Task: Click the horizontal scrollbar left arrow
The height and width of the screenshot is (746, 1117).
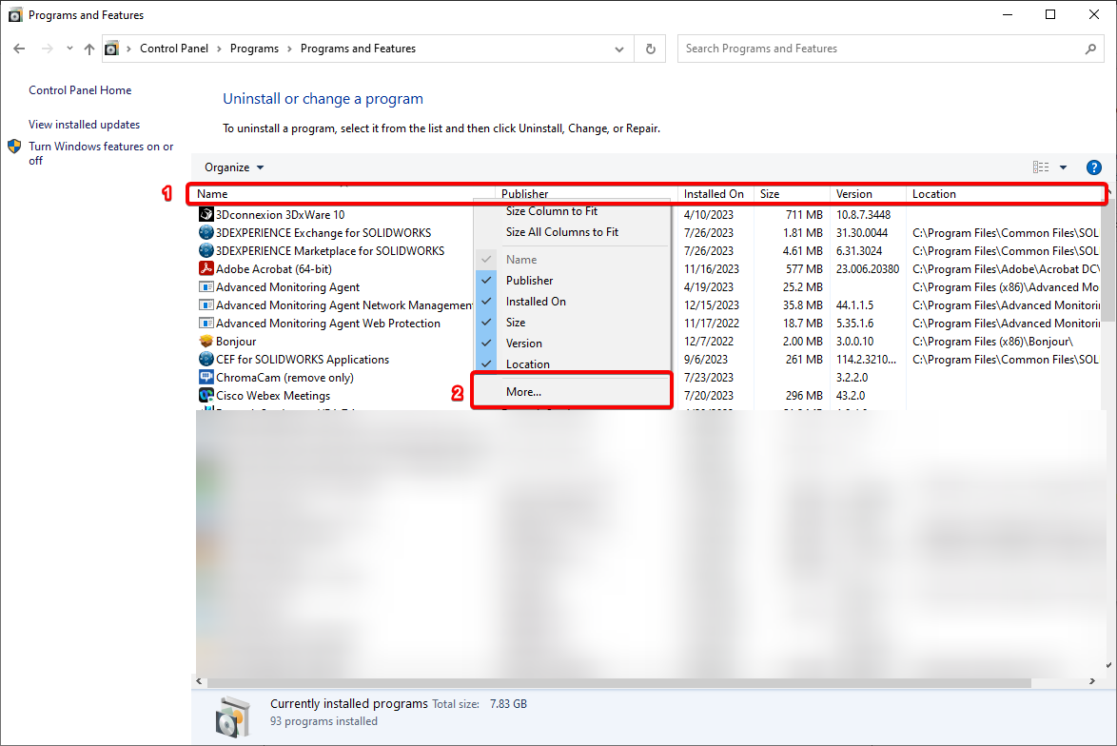Action: [x=200, y=682]
